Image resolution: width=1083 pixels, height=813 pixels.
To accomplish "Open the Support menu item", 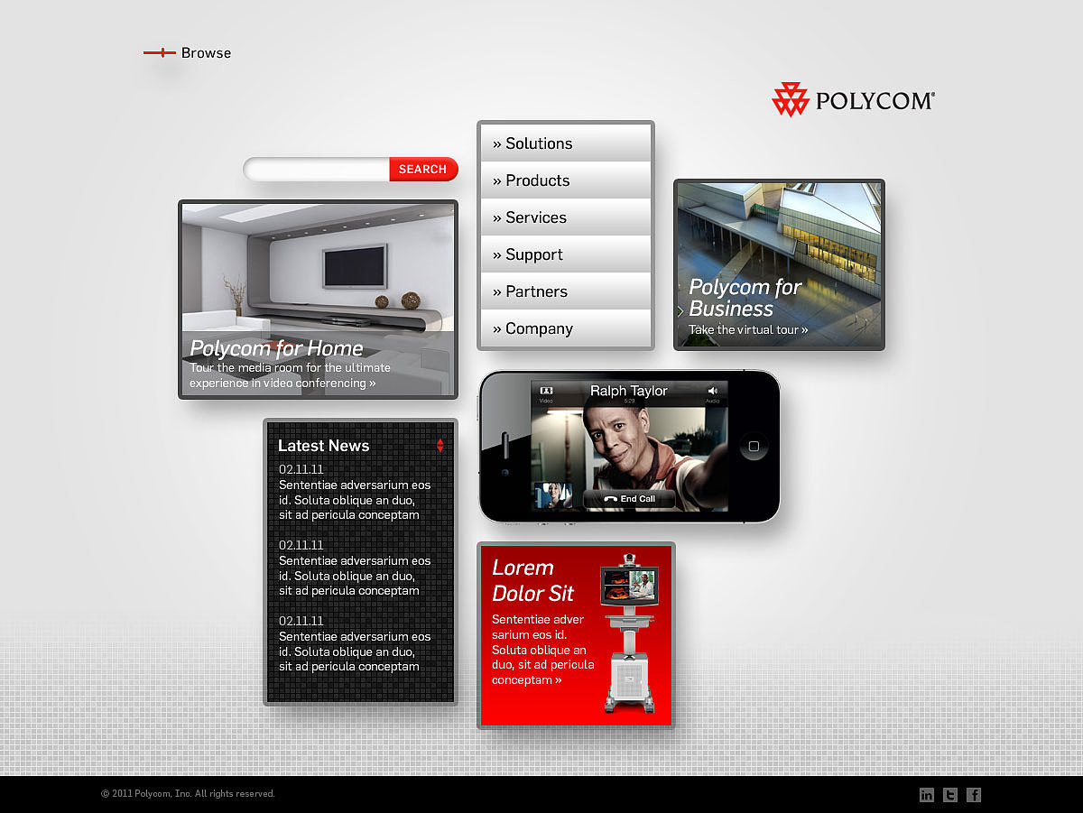I will [566, 254].
